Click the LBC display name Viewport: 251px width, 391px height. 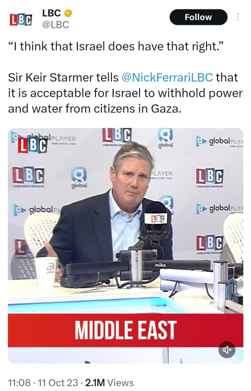pos(51,13)
